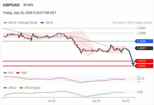Select the 1.3356 blue pivot price tag
This screenshot has height=105, width=154.
144,41
